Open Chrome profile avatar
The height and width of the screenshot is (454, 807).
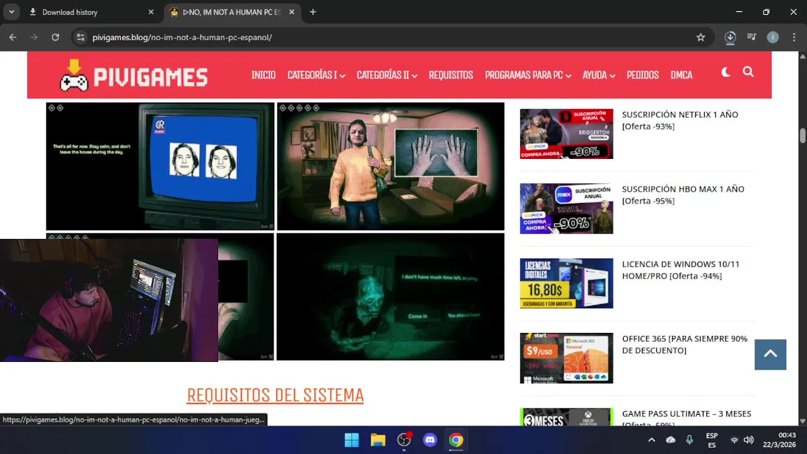pos(773,37)
